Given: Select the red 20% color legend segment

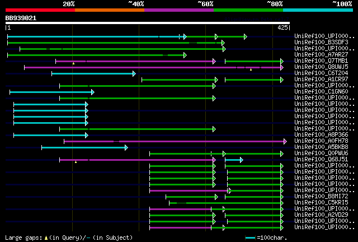Looking at the screenshot, I should [x=40, y=10].
